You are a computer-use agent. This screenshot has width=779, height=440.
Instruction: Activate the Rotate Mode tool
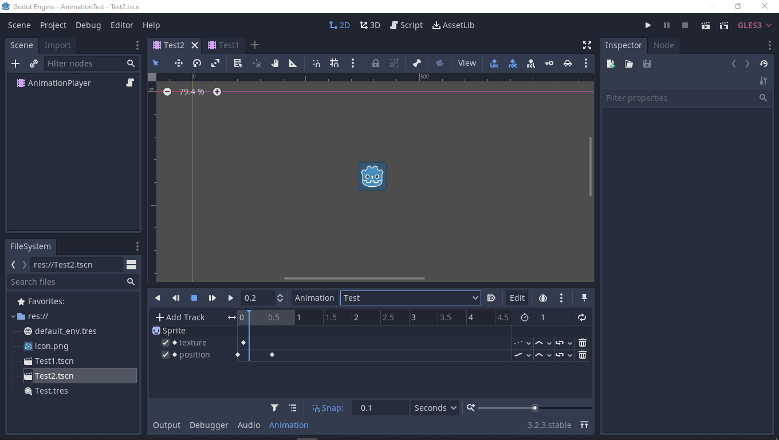[x=197, y=63]
